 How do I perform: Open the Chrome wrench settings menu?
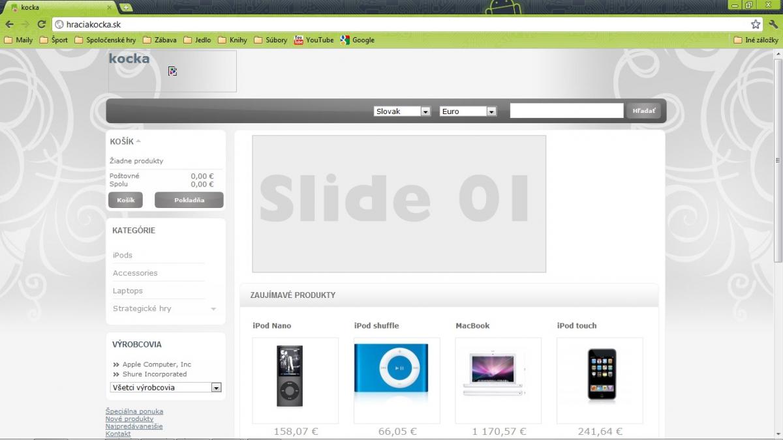[773, 25]
